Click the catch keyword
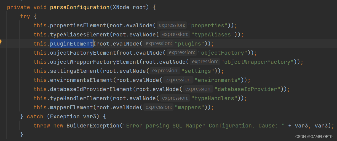The height and width of the screenshot is (141, 337). click(35, 116)
